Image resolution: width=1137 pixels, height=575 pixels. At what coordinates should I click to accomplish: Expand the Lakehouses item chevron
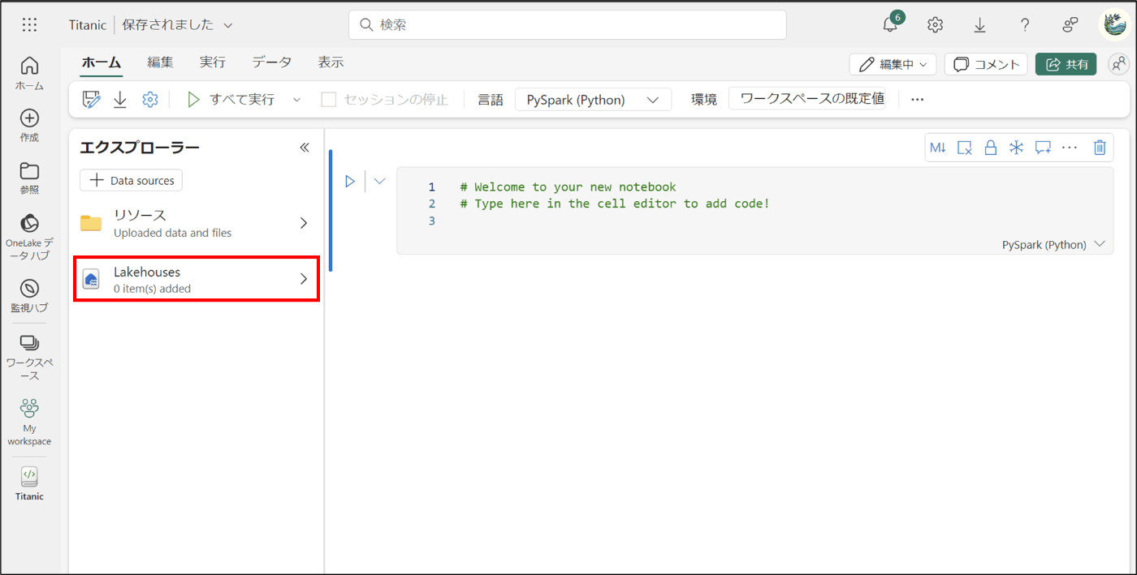point(303,279)
